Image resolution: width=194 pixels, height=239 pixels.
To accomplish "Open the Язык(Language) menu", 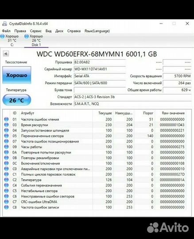I will tap(97, 31).
